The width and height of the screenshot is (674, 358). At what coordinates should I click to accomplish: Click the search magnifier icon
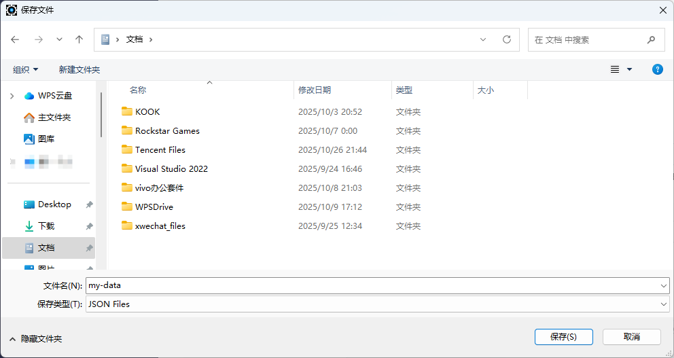pos(651,39)
